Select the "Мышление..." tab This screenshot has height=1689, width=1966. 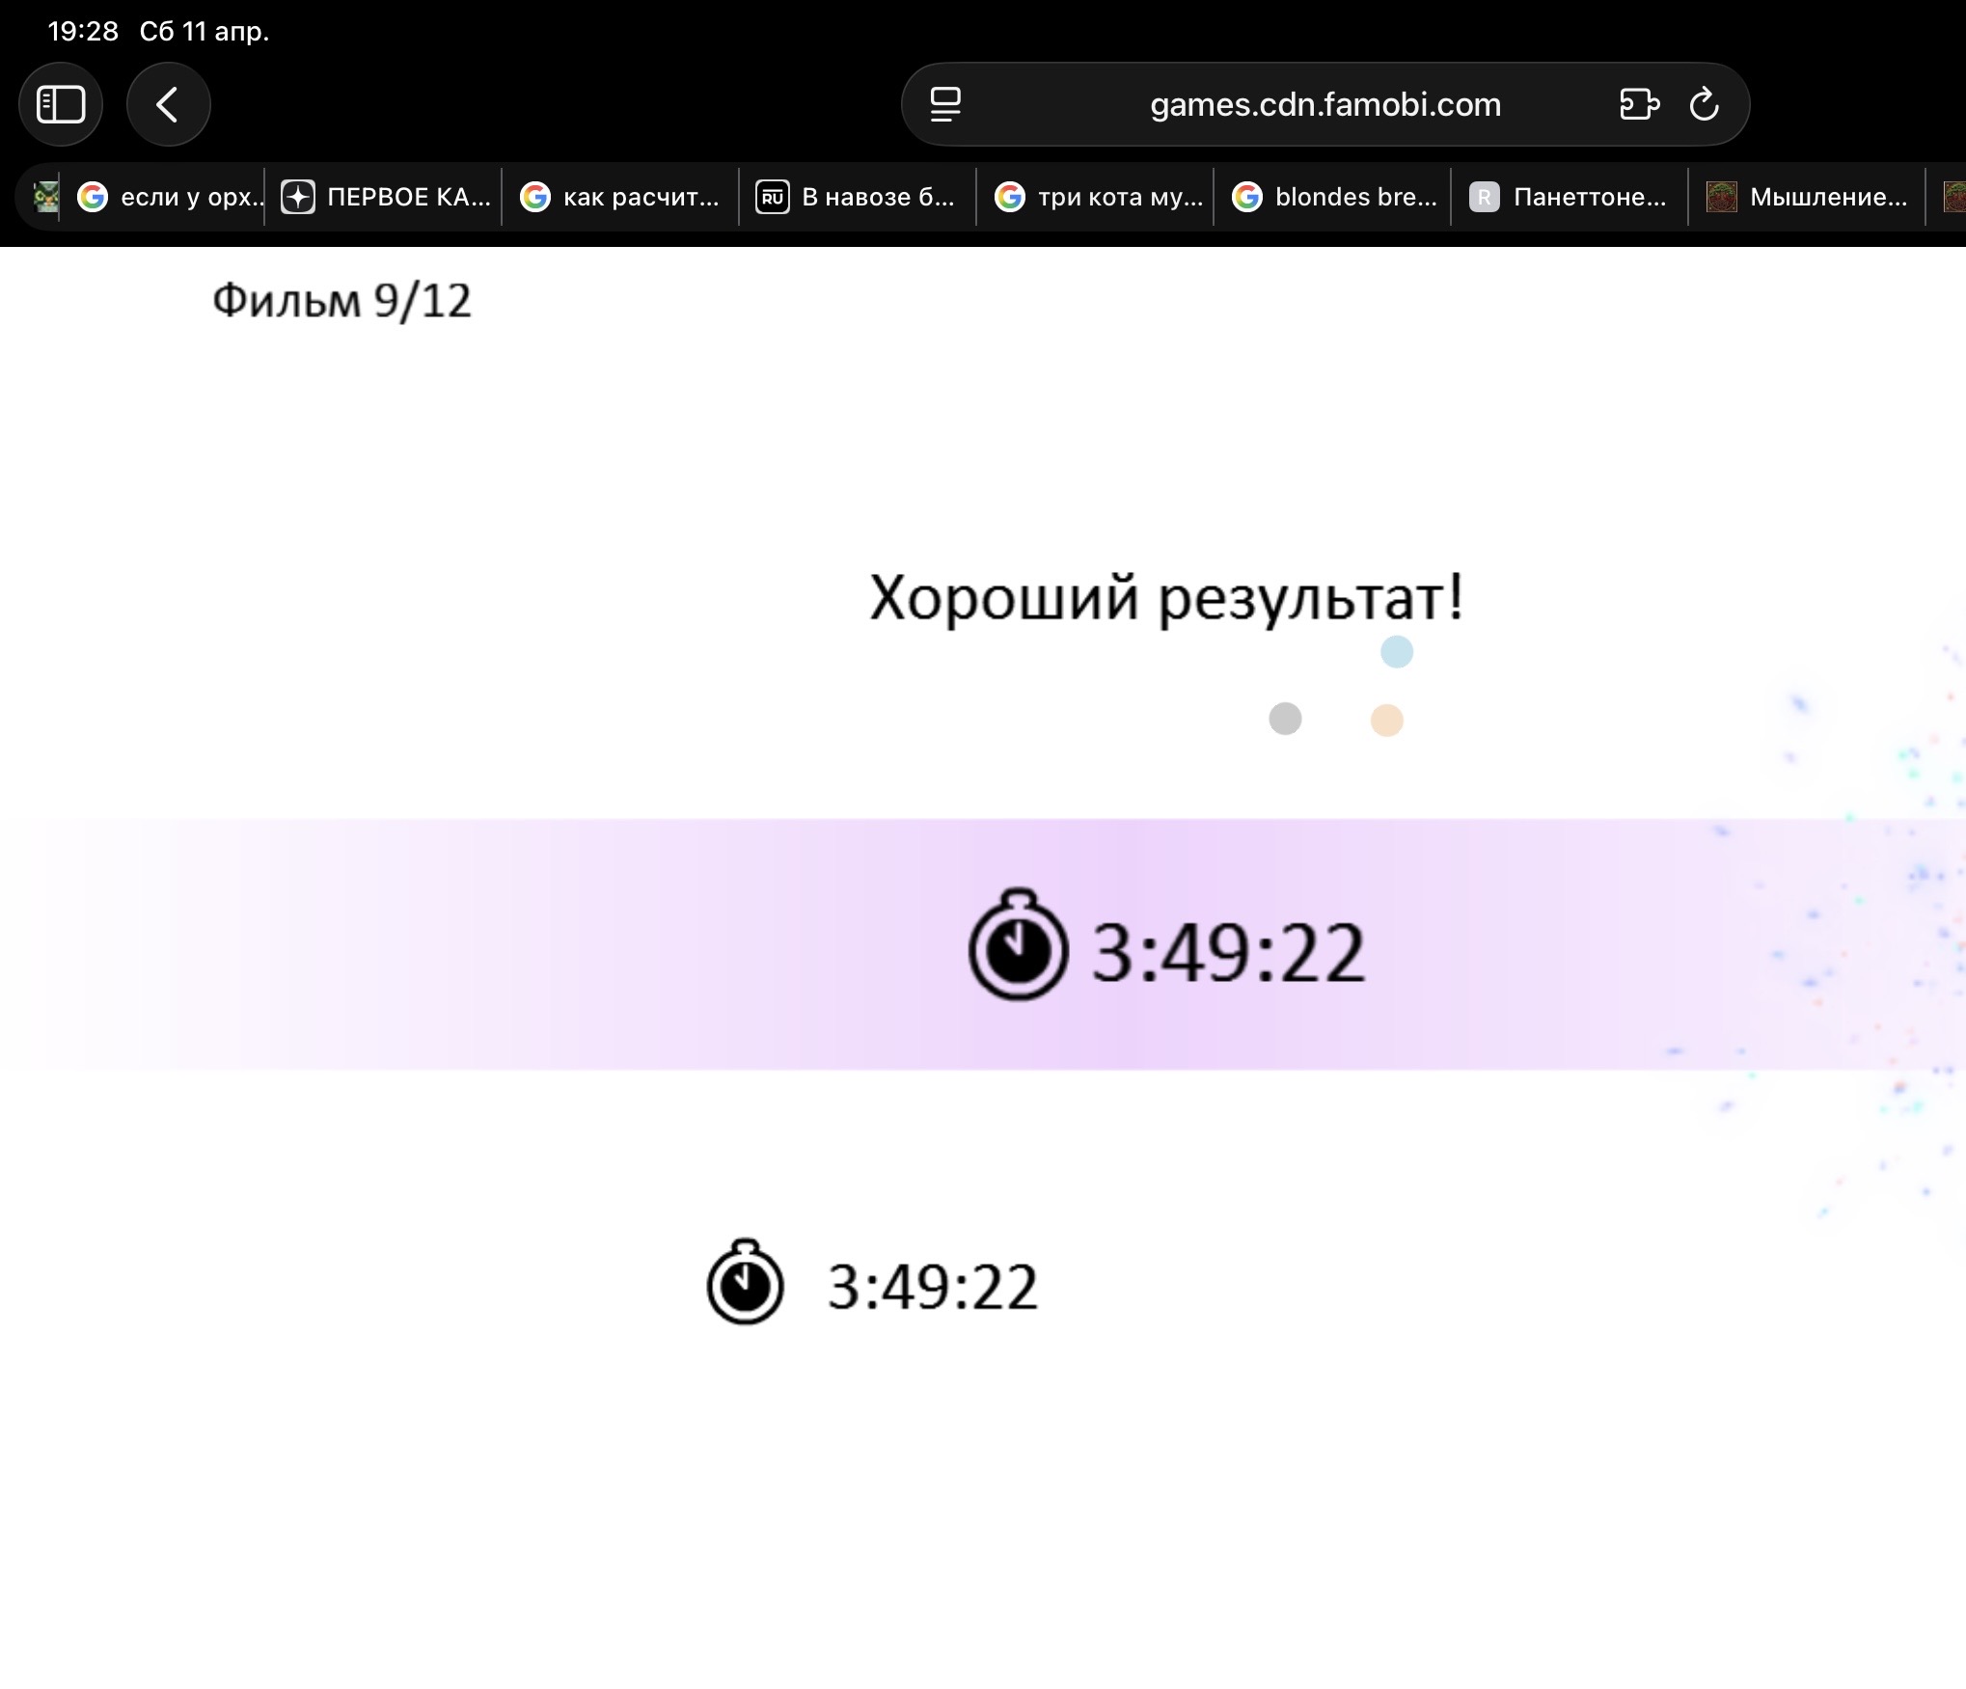(1808, 197)
